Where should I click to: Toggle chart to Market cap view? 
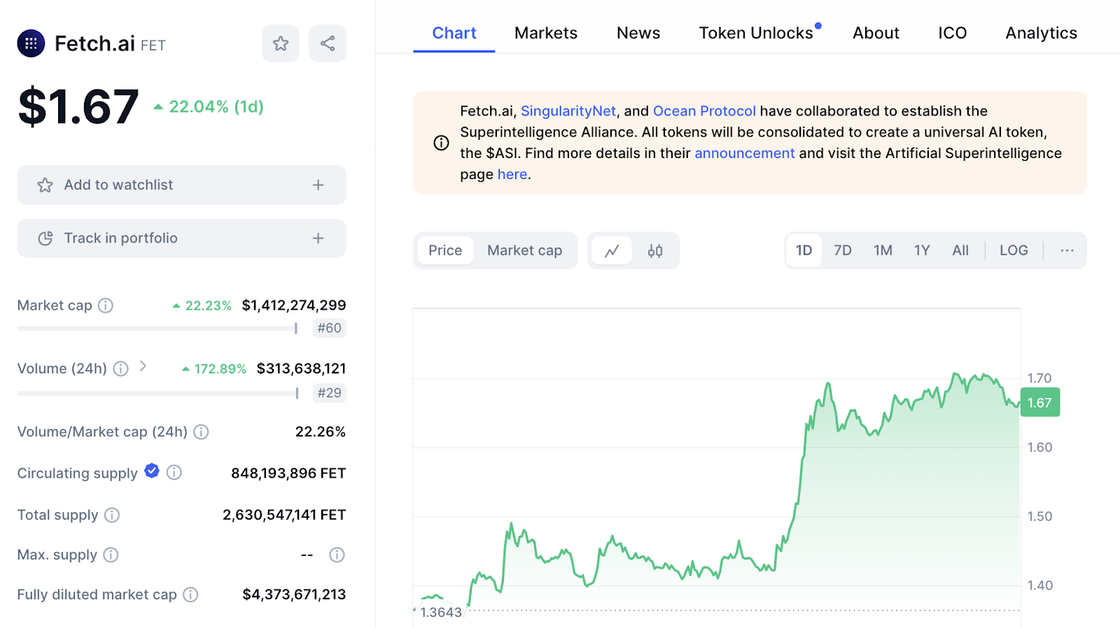(x=524, y=250)
